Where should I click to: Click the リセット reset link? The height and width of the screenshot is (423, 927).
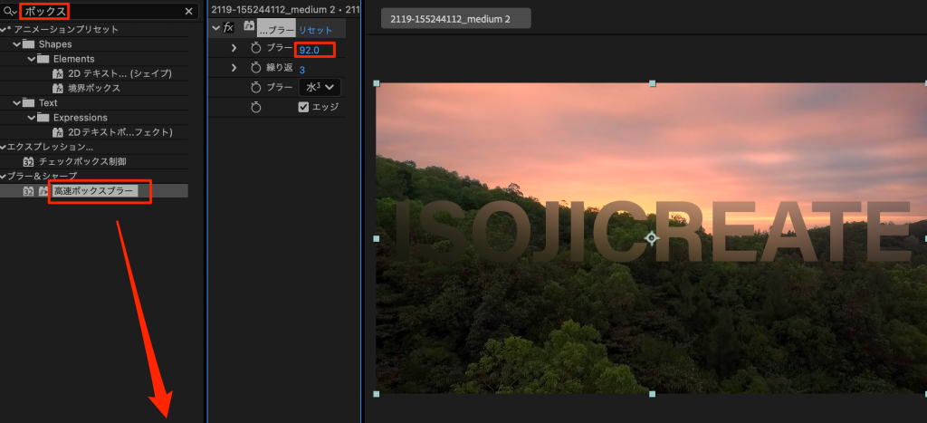tap(316, 31)
